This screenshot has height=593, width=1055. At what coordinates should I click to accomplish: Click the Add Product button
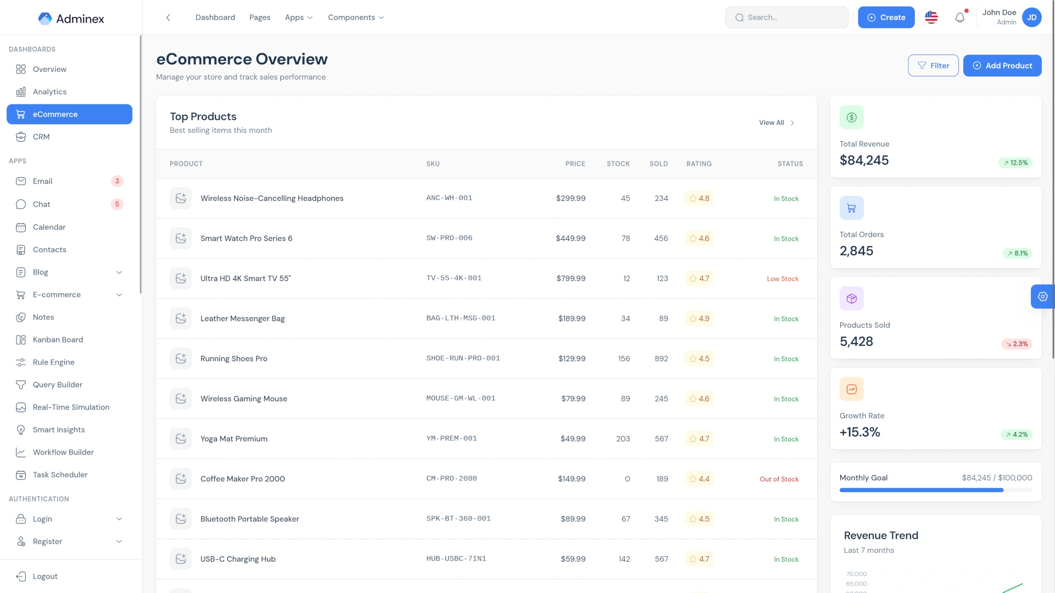[x=1002, y=65]
